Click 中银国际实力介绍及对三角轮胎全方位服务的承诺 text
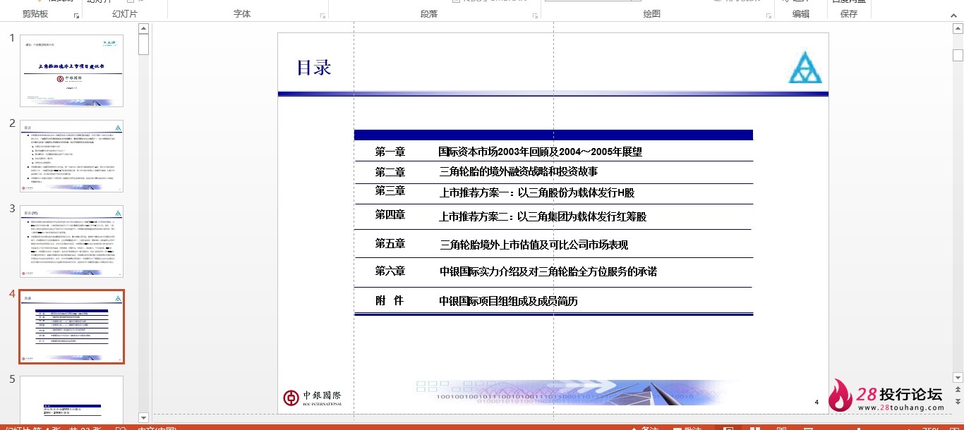964x430 pixels. (548, 271)
